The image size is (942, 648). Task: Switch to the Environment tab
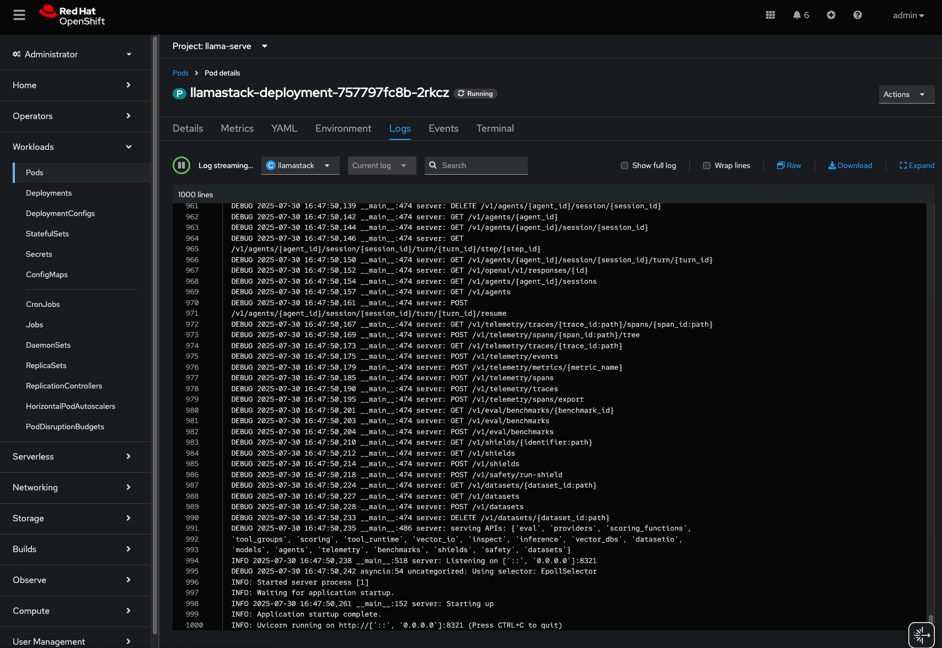[x=344, y=128]
